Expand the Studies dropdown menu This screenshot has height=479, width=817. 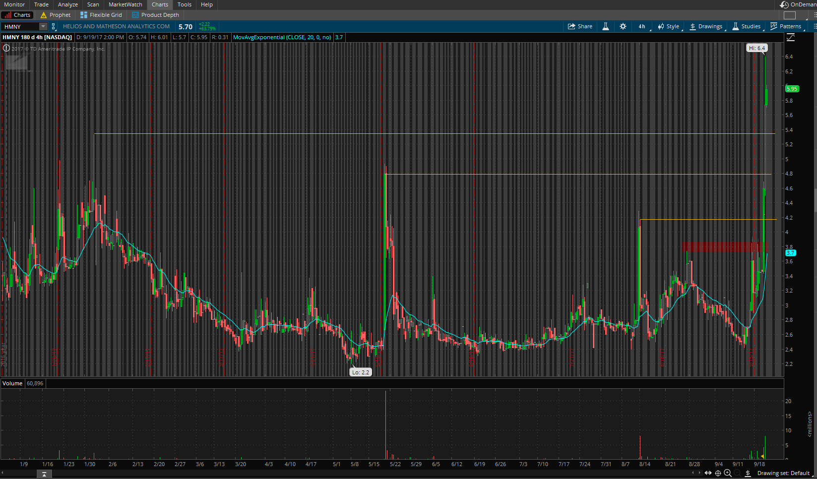[746, 26]
